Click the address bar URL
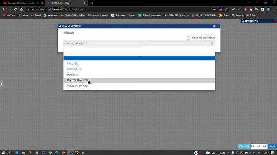Screen dimensions: 277x155 tap(65, 9)
